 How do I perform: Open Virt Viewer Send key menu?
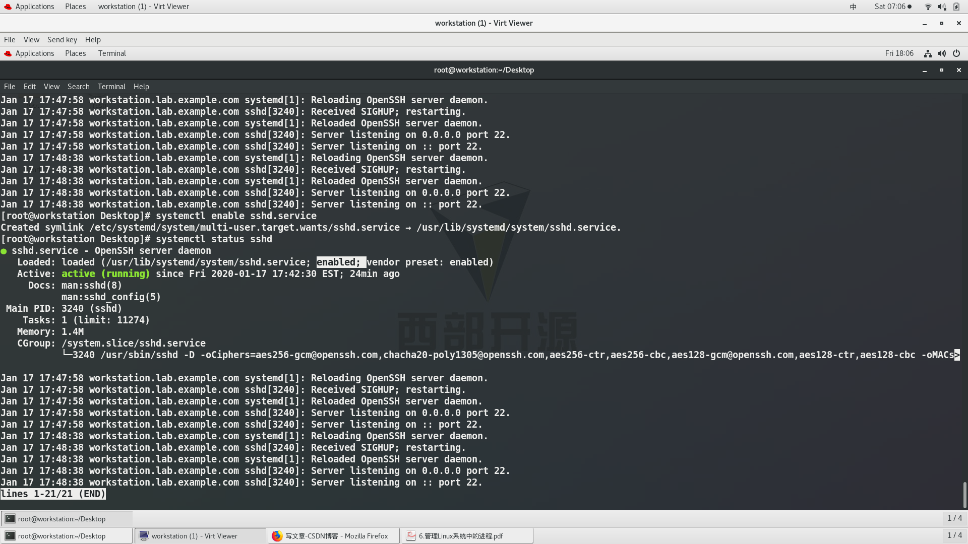pyautogui.click(x=62, y=40)
